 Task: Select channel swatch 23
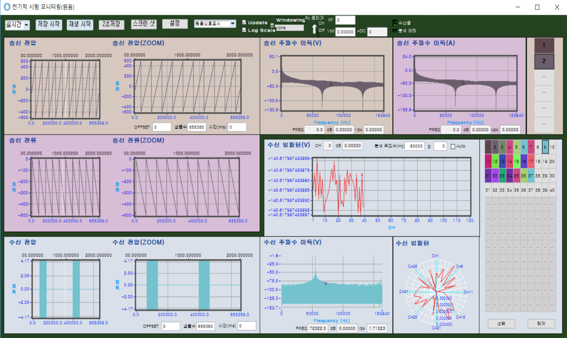click(502, 176)
